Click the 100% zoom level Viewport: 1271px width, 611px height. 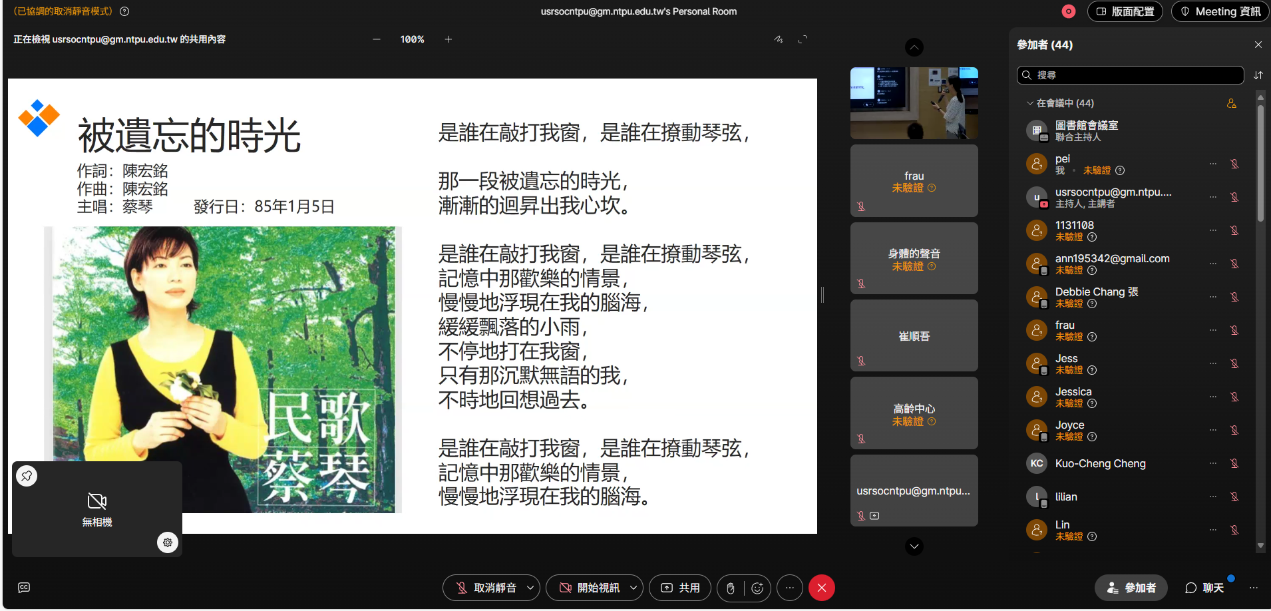tap(412, 39)
